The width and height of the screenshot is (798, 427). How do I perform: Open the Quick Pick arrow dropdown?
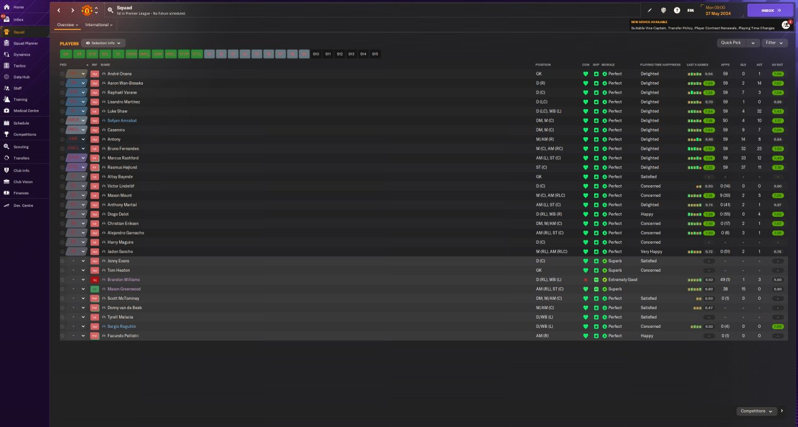pyautogui.click(x=753, y=43)
